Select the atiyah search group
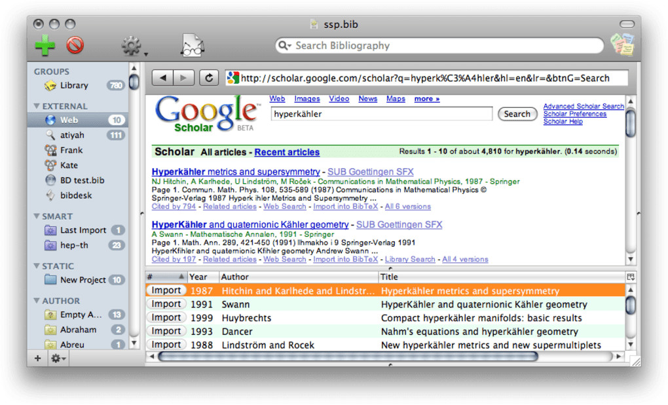668x405 pixels. pos(78,135)
